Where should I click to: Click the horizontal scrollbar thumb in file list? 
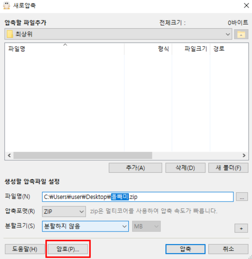click(x=83, y=155)
